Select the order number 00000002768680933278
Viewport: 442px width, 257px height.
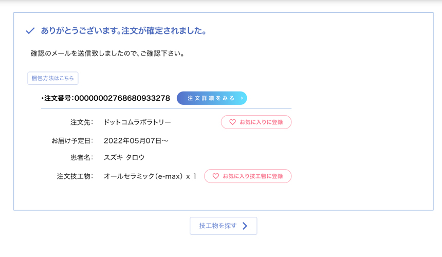pyautogui.click(x=122, y=98)
